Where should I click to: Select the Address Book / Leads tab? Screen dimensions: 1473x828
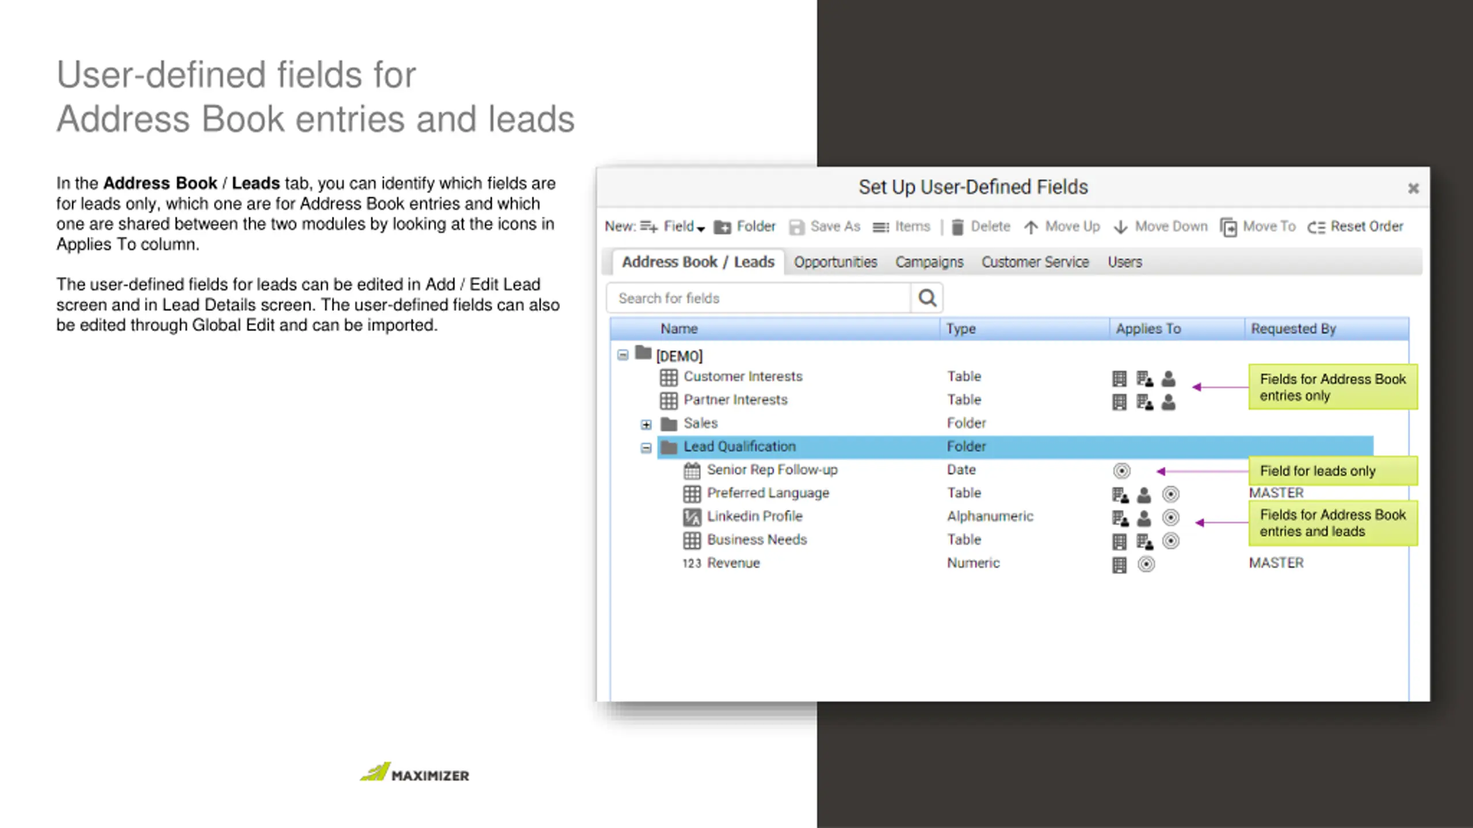pyautogui.click(x=698, y=262)
